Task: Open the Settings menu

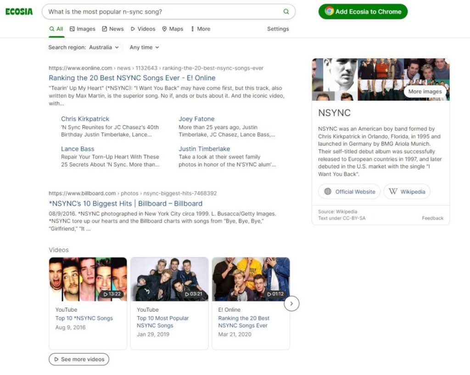Action: click(x=278, y=29)
